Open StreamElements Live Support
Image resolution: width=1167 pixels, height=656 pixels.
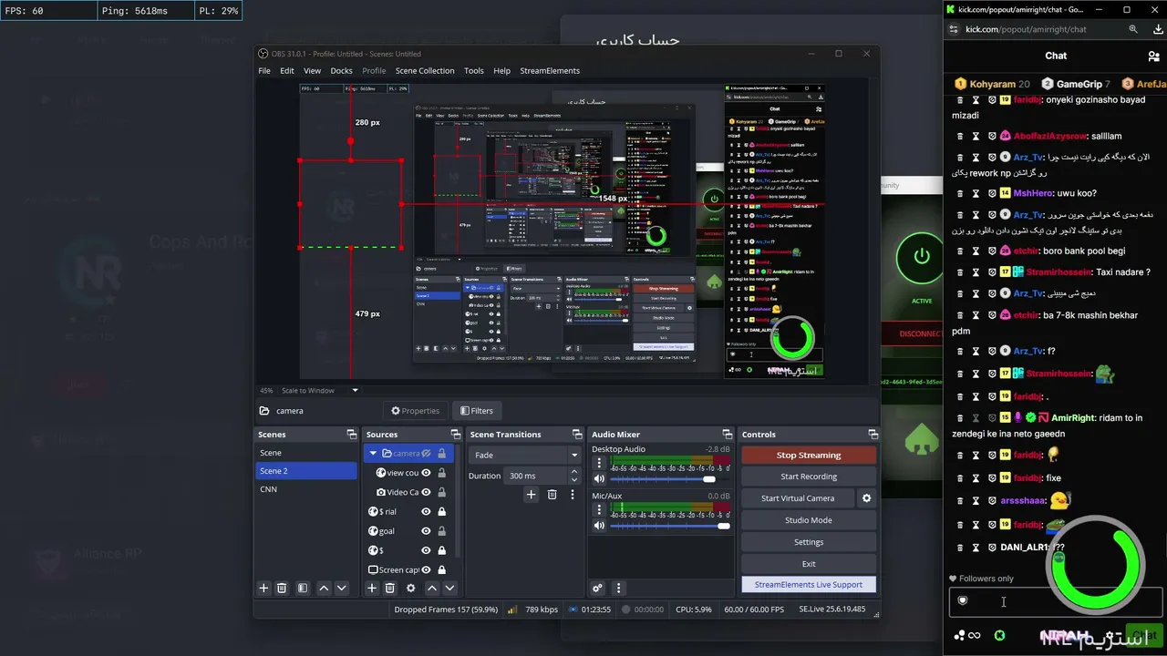pyautogui.click(x=809, y=584)
